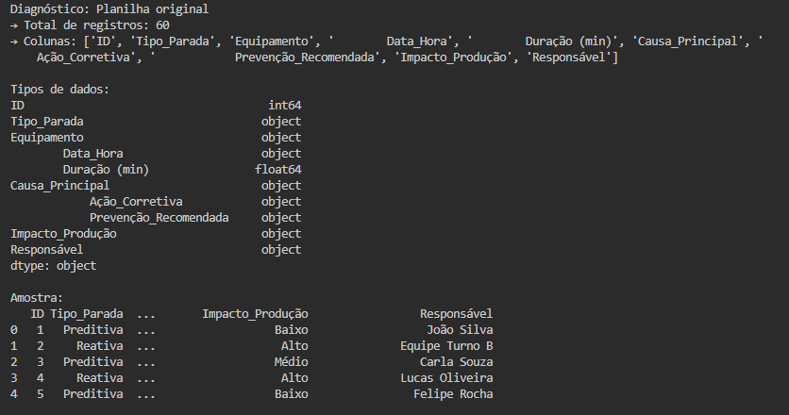Viewport: 789px width, 415px height.
Task: Click 'Médio' impact value in row 2
Action: point(292,362)
